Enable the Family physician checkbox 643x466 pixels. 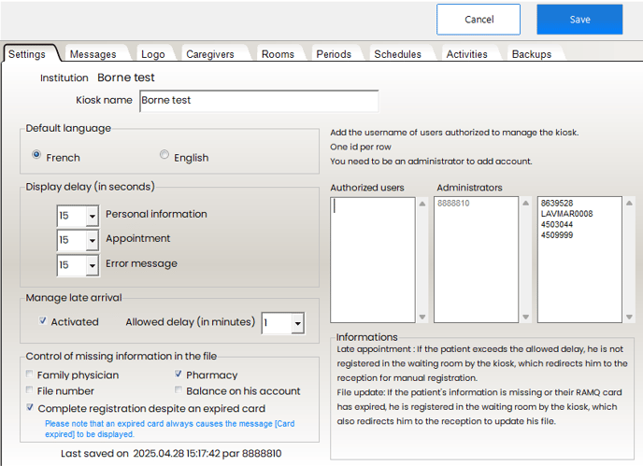31,375
